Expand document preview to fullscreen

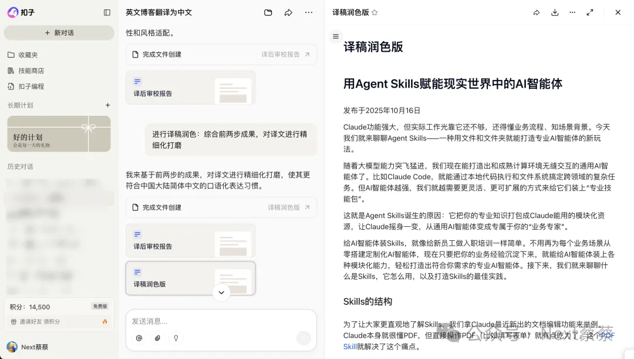pos(590,12)
